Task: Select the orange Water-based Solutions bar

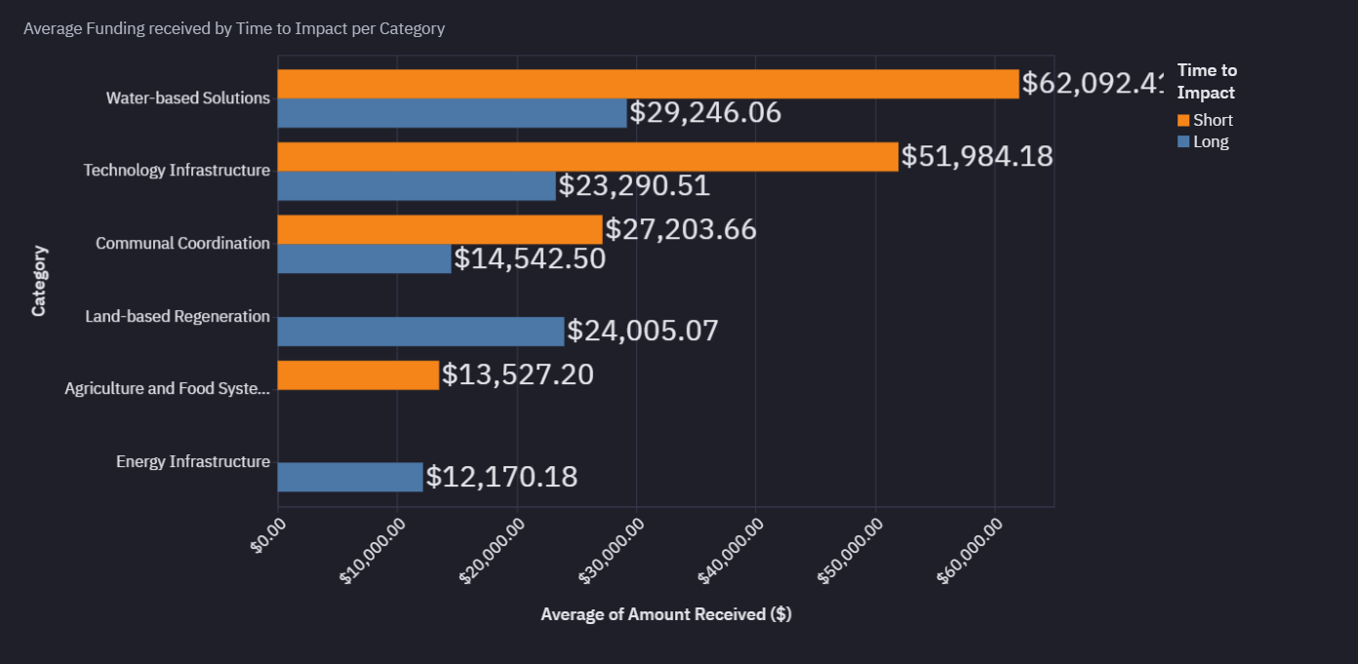Action: coord(648,84)
